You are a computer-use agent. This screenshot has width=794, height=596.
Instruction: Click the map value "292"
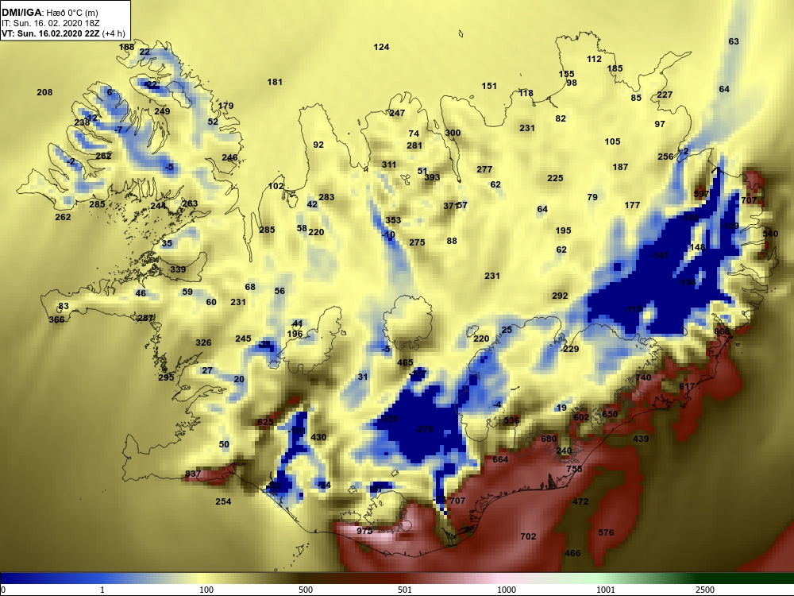(560, 296)
